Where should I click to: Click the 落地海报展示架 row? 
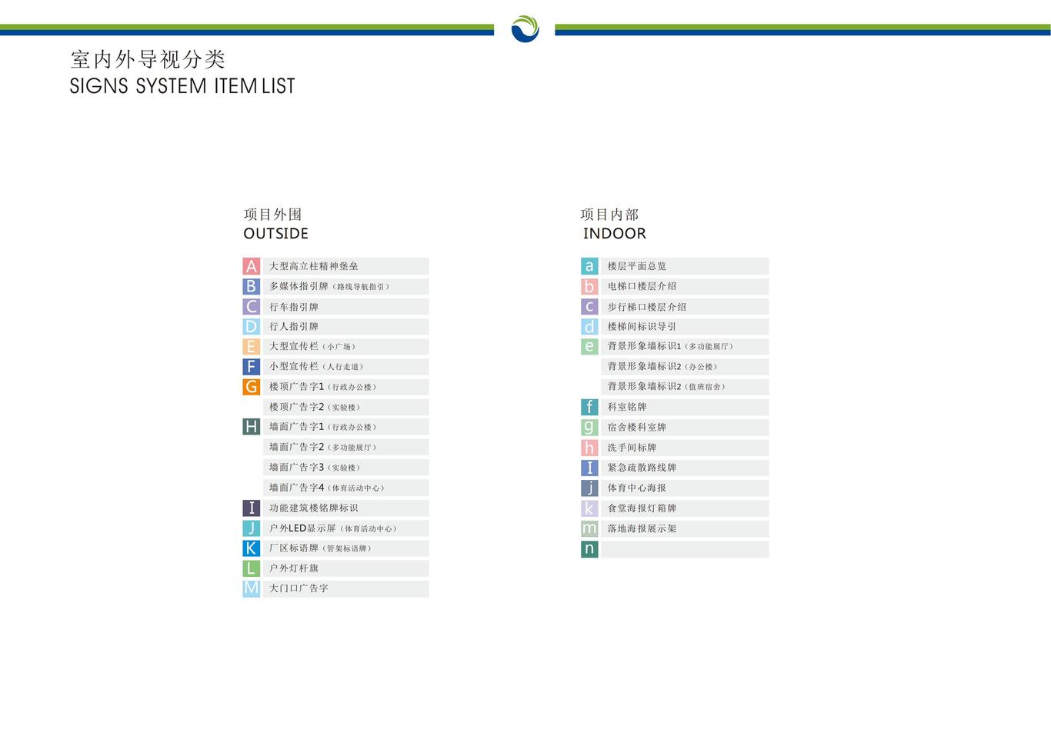click(685, 528)
